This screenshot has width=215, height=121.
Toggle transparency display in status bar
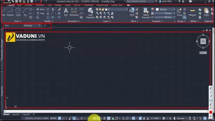coord(109,118)
